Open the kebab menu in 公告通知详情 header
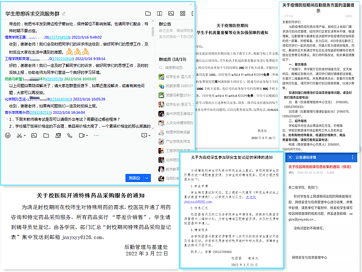The height and width of the screenshot is (272, 362). pyautogui.click(x=352, y=157)
